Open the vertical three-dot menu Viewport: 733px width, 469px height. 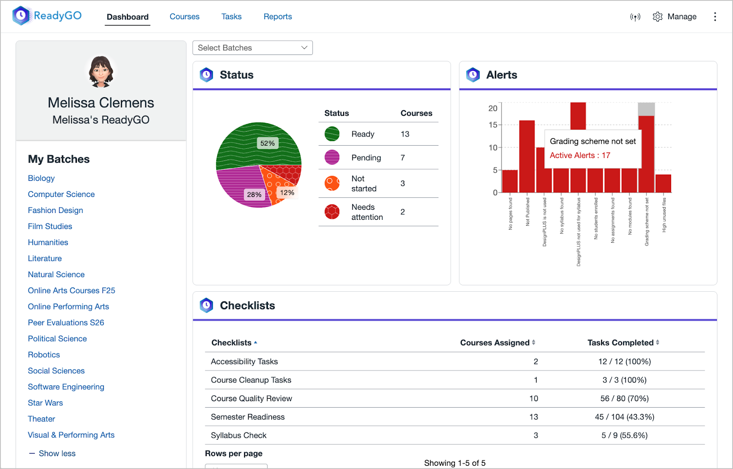coord(715,17)
